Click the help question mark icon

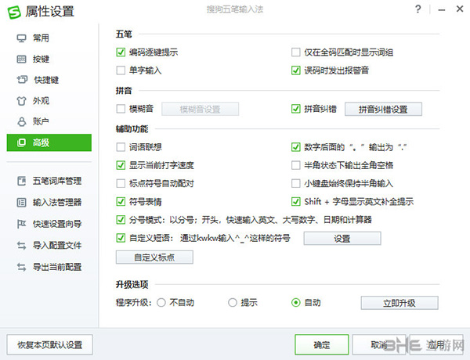pyautogui.click(x=418, y=9)
